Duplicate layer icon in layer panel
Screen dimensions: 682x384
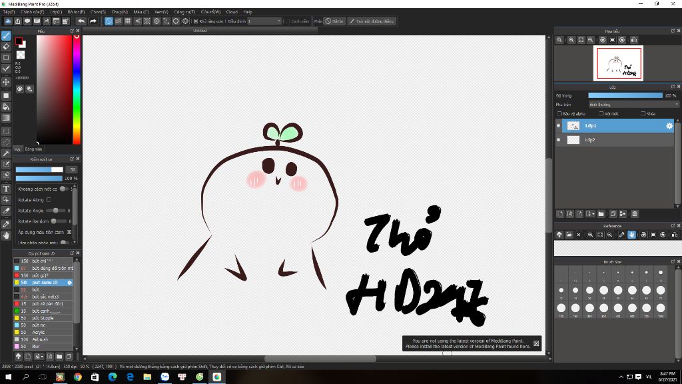pyautogui.click(x=613, y=214)
